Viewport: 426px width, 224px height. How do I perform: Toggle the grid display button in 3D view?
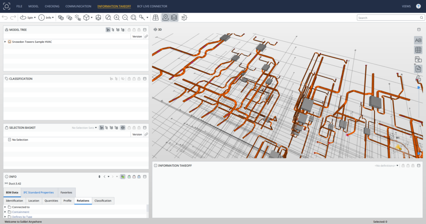(x=418, y=50)
